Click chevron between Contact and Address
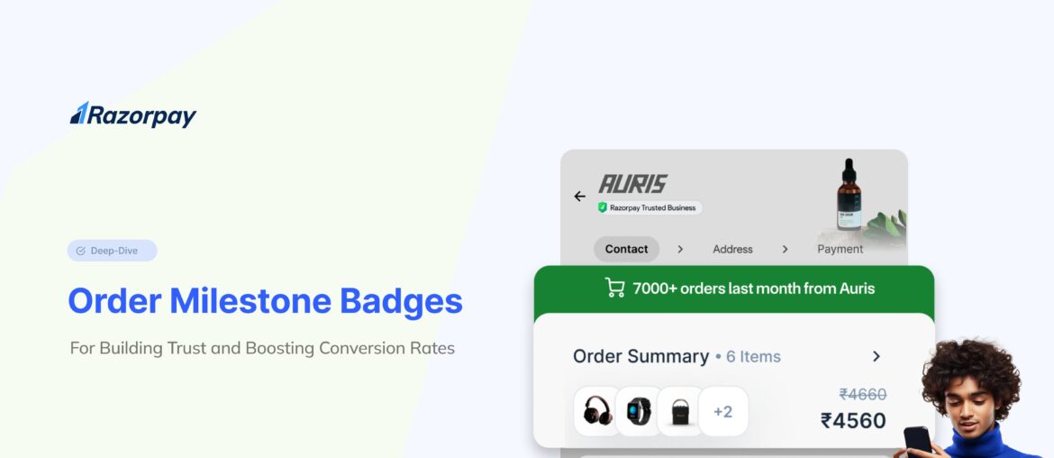Image resolution: width=1054 pixels, height=458 pixels. pyautogui.click(x=680, y=249)
